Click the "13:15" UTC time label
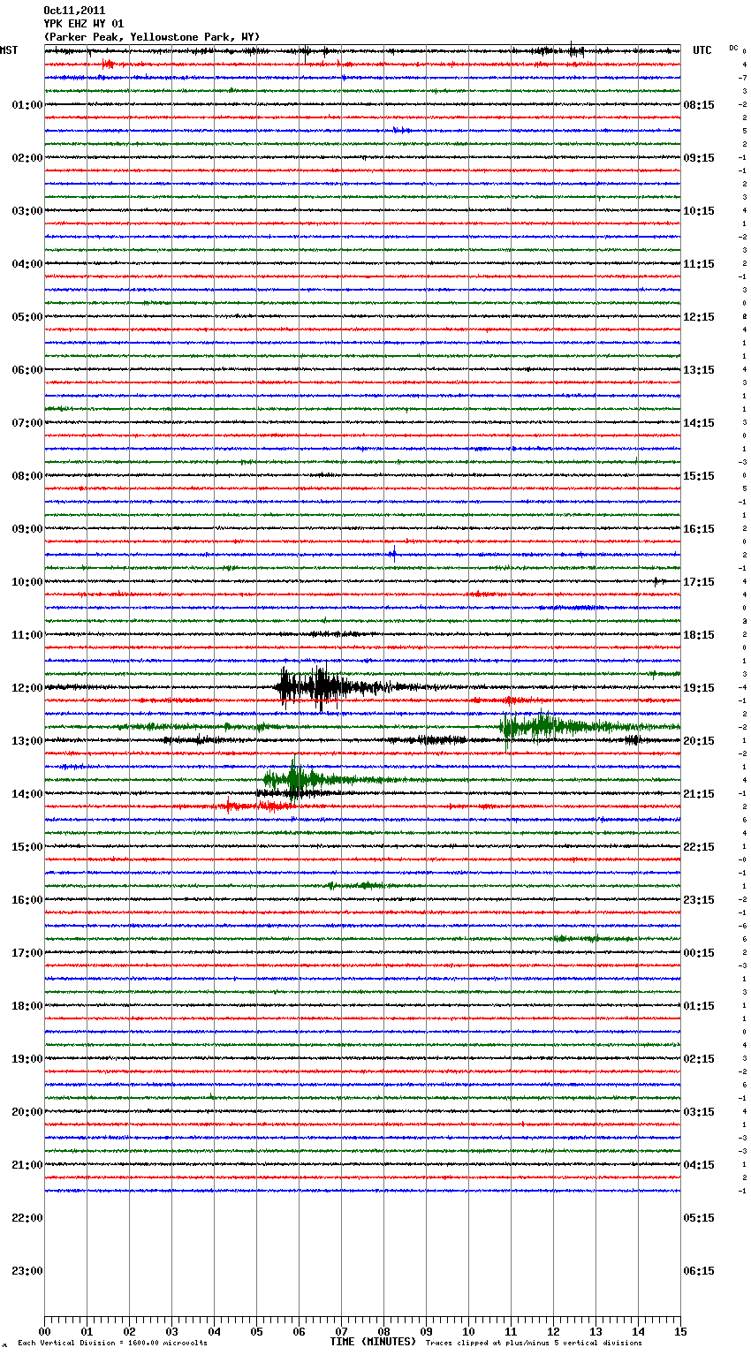751x1355 pixels. pyautogui.click(x=699, y=370)
